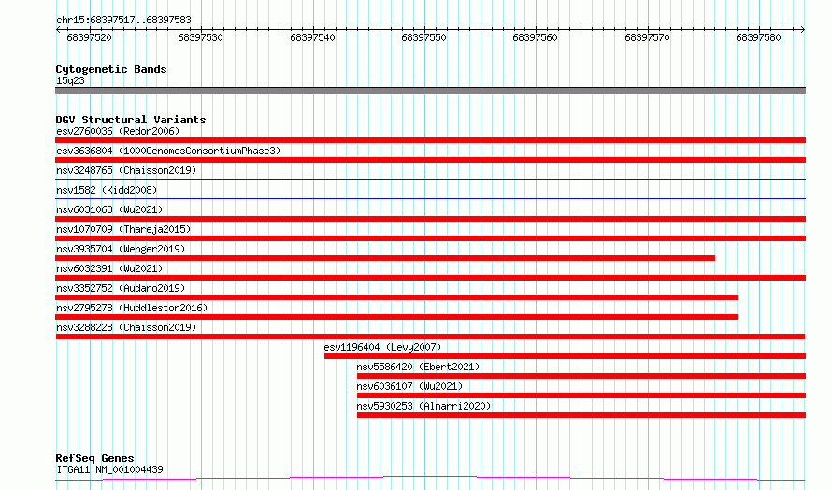The width and height of the screenshot is (832, 490).
Task: Click the red bar under nsv1070709
Action: tap(430, 238)
